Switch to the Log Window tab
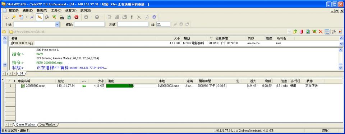This screenshot has width=345, height=134. pos(47,125)
